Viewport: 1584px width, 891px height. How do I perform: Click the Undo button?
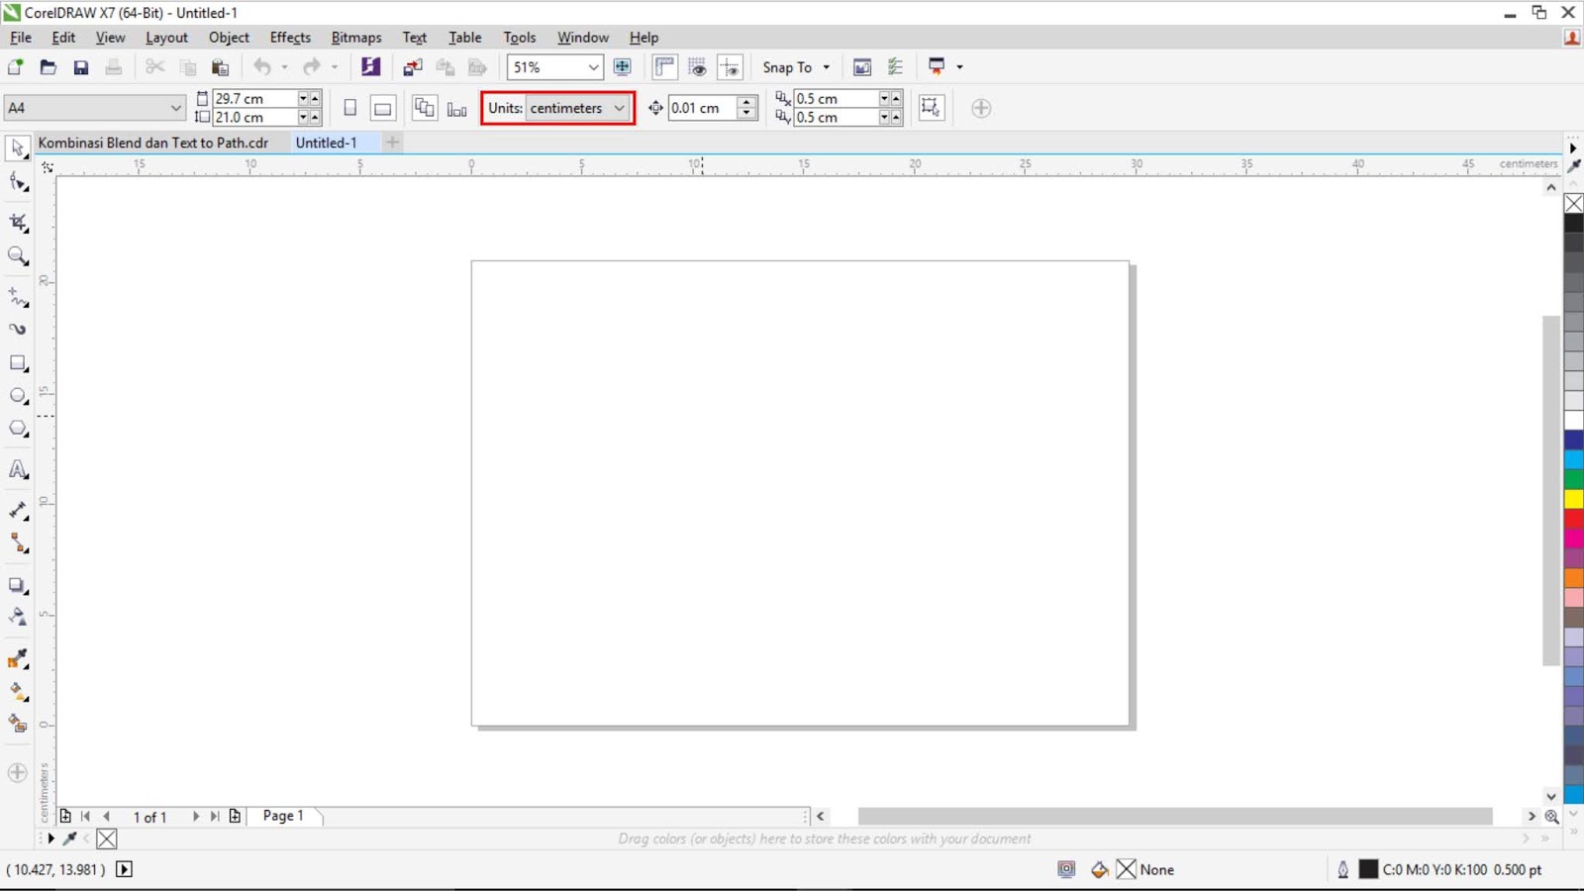(262, 66)
